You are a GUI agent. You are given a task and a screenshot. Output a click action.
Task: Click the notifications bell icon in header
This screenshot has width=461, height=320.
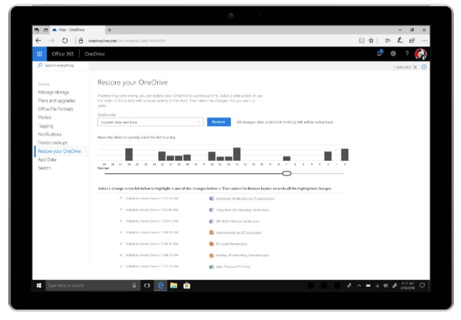click(x=380, y=54)
